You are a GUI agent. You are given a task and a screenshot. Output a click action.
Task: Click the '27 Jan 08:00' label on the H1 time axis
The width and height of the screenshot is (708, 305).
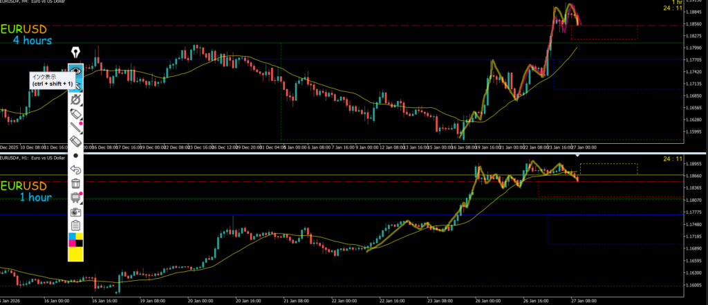[x=584, y=300]
